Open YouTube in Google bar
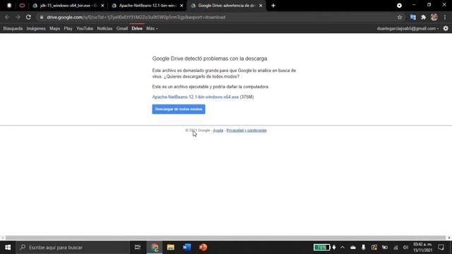 point(85,28)
